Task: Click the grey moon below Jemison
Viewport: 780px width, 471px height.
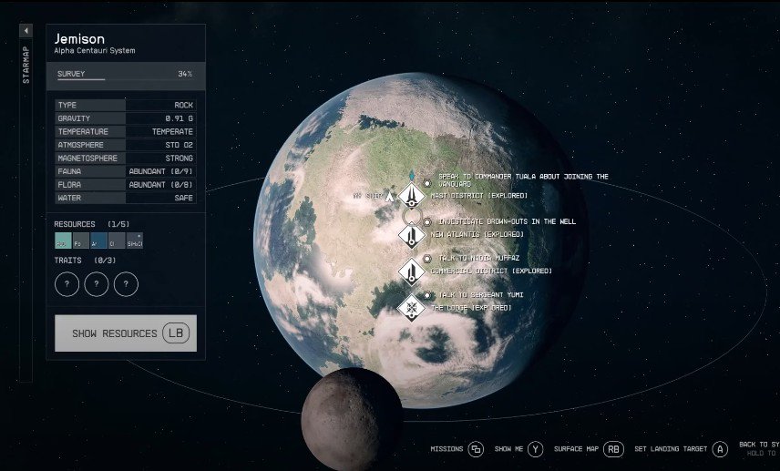Action: 351,420
